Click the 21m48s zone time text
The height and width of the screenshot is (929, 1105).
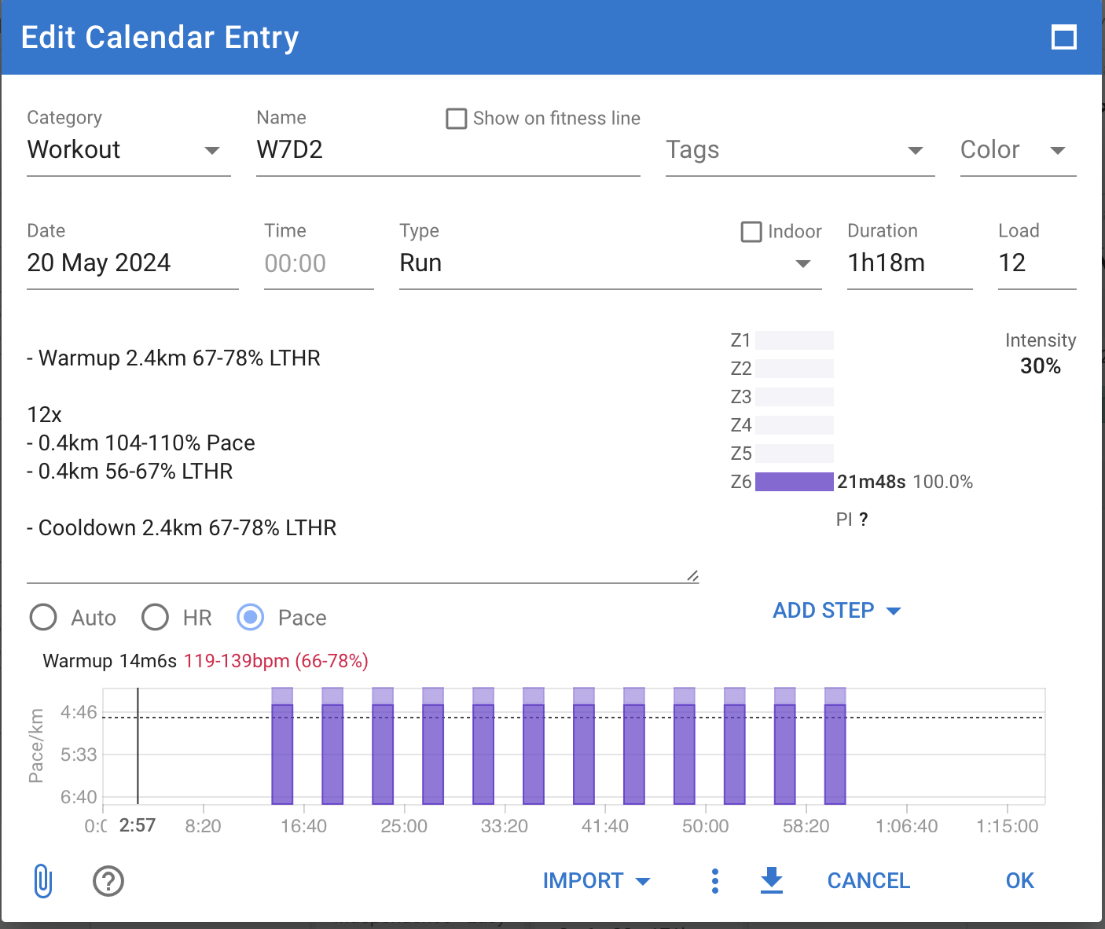(871, 482)
